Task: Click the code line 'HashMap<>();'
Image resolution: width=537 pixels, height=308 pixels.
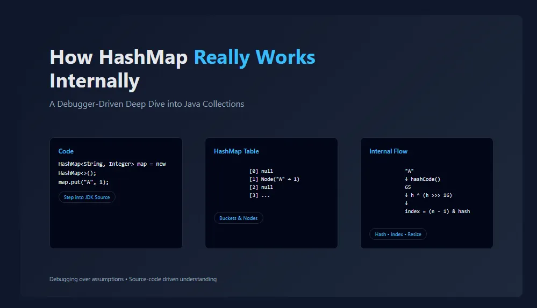Action: [x=77, y=173]
